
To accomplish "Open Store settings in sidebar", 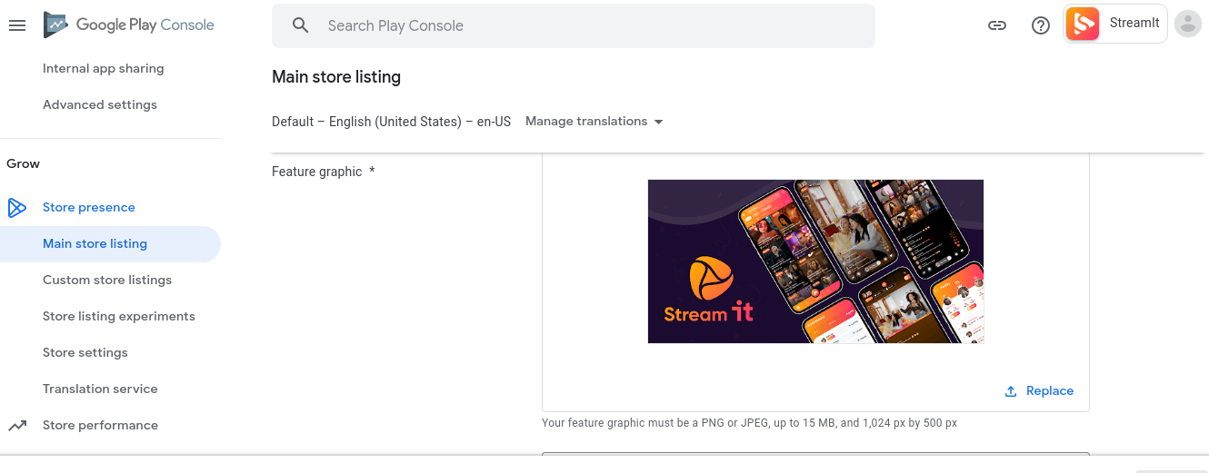I will point(85,352).
